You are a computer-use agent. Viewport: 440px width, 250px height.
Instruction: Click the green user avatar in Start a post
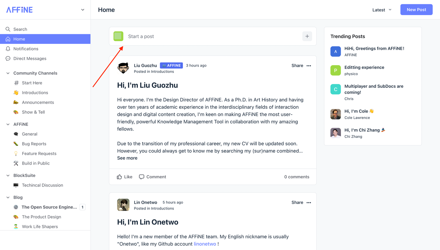pyautogui.click(x=119, y=36)
